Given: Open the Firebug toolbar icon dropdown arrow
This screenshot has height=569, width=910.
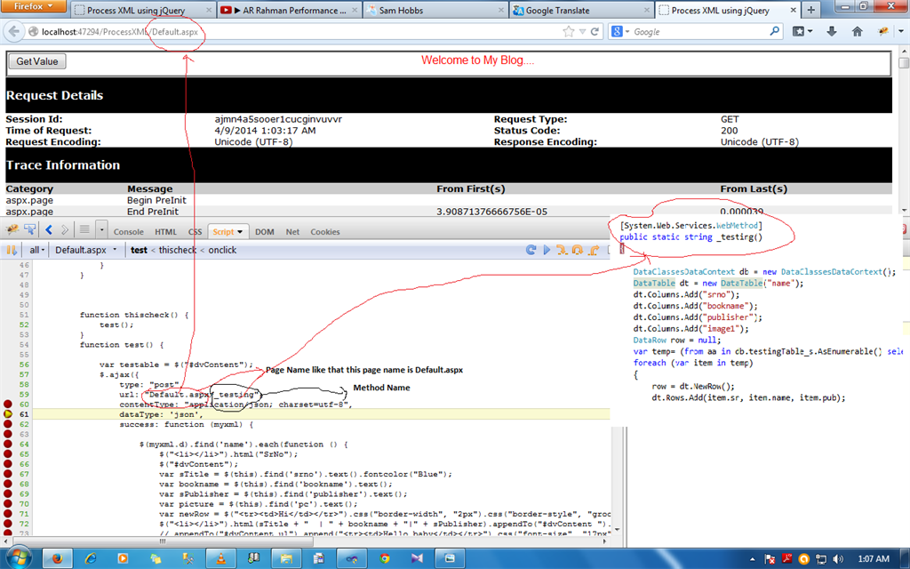Looking at the screenshot, I should 901,31.
